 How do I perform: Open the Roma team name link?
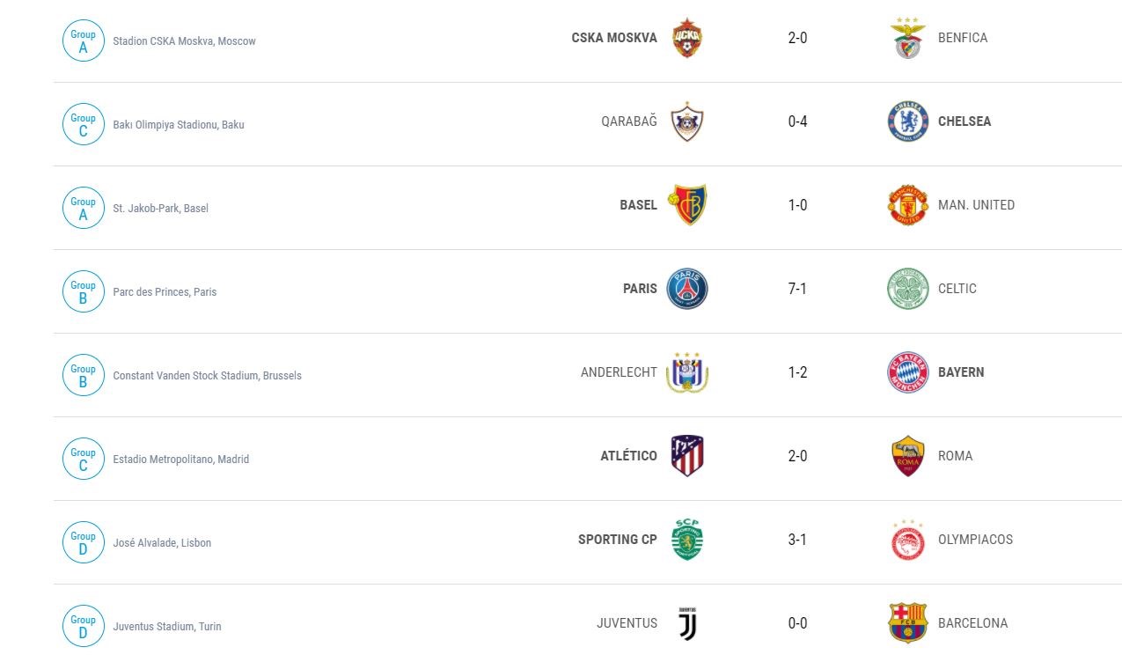click(955, 456)
